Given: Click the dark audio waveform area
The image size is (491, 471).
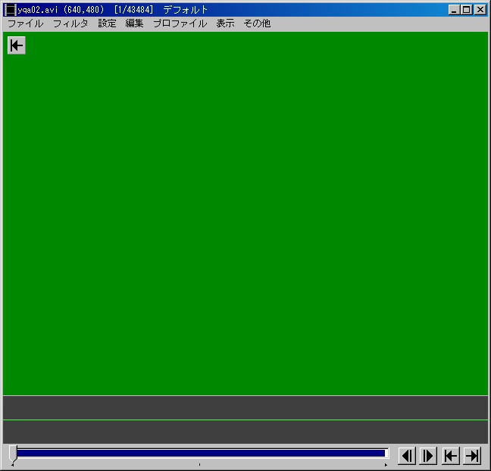Looking at the screenshot, I should [x=245, y=419].
